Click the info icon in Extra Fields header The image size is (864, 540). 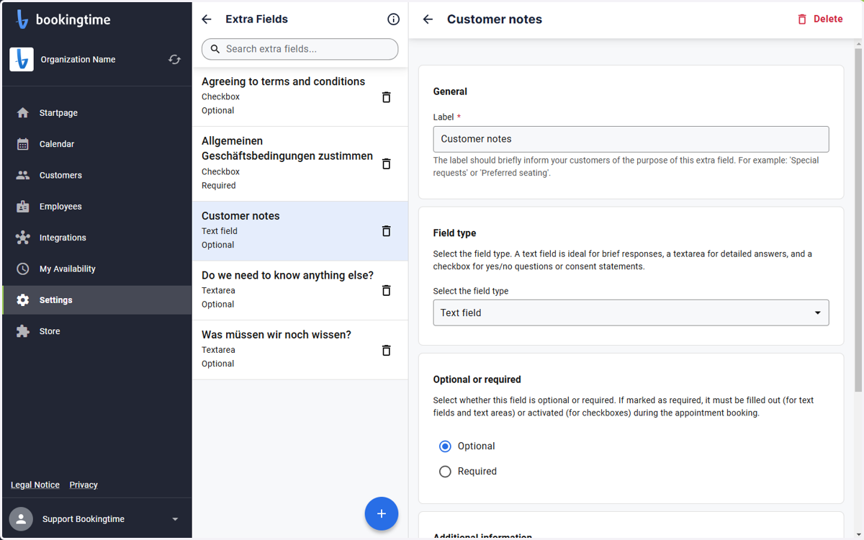pyautogui.click(x=393, y=19)
